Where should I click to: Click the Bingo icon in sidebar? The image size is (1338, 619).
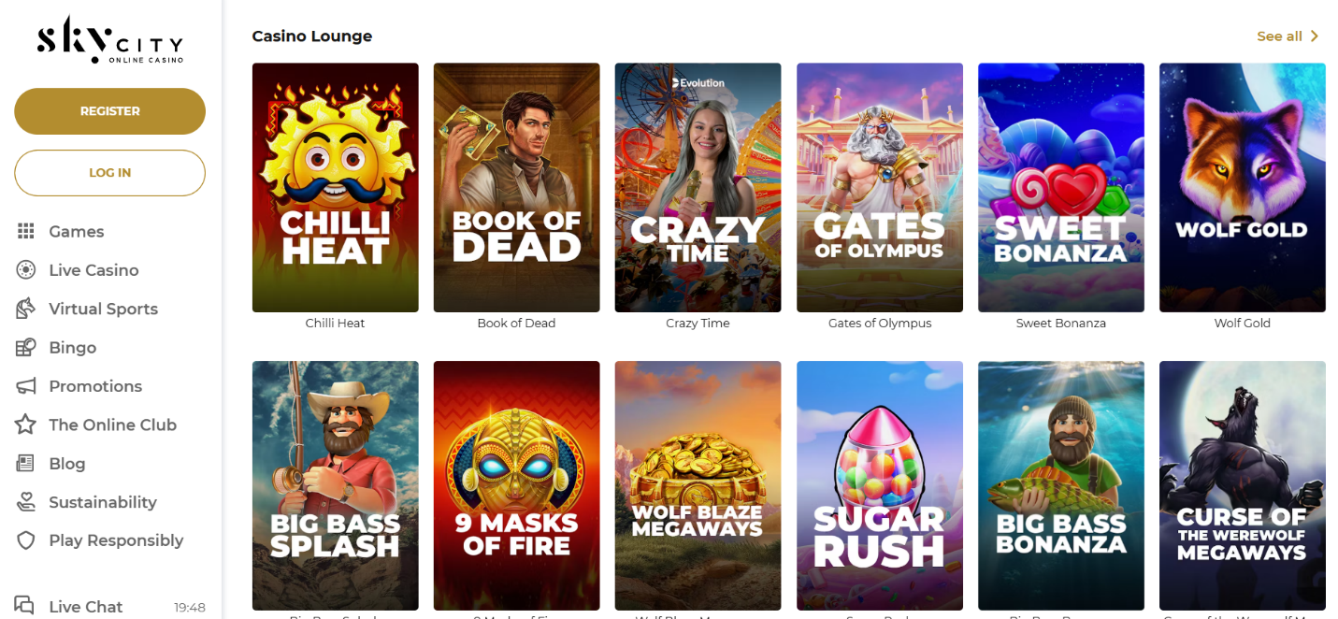(25, 347)
